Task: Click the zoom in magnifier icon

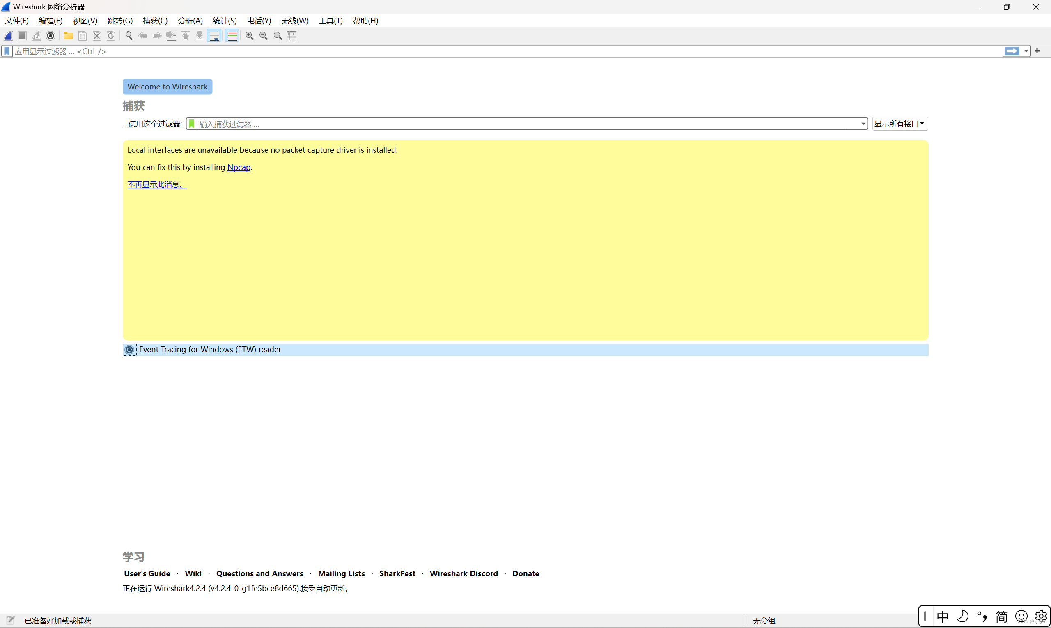Action: click(250, 36)
